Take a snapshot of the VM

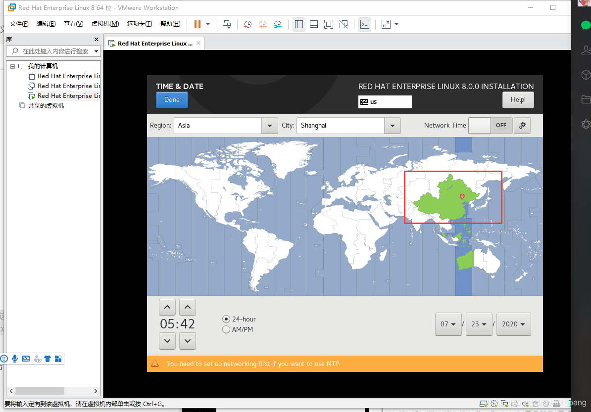pos(247,24)
